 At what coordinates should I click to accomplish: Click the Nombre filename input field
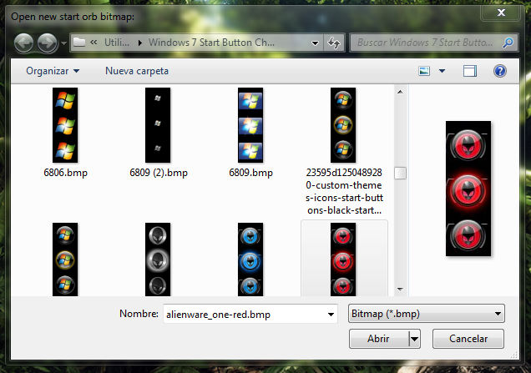point(245,314)
